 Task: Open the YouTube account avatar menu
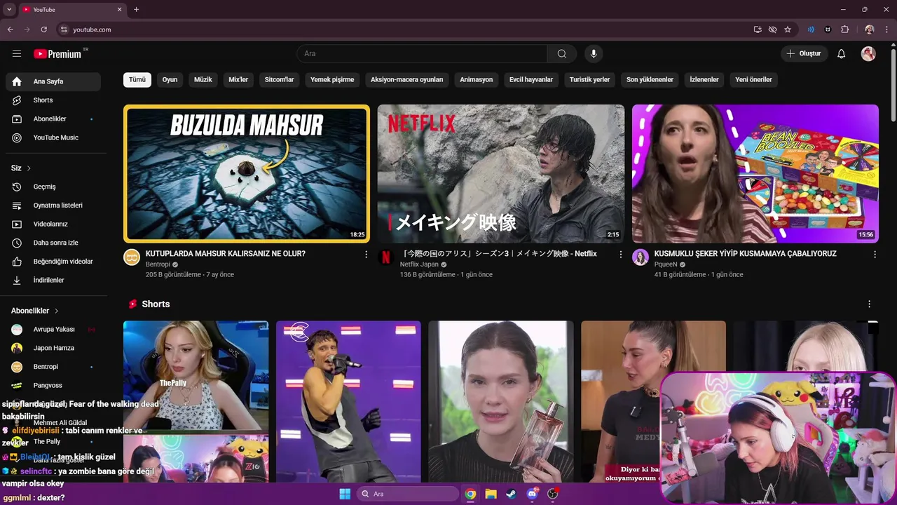[x=868, y=53]
